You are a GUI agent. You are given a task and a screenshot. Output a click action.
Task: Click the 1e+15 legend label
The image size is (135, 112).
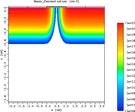(x=131, y=58)
